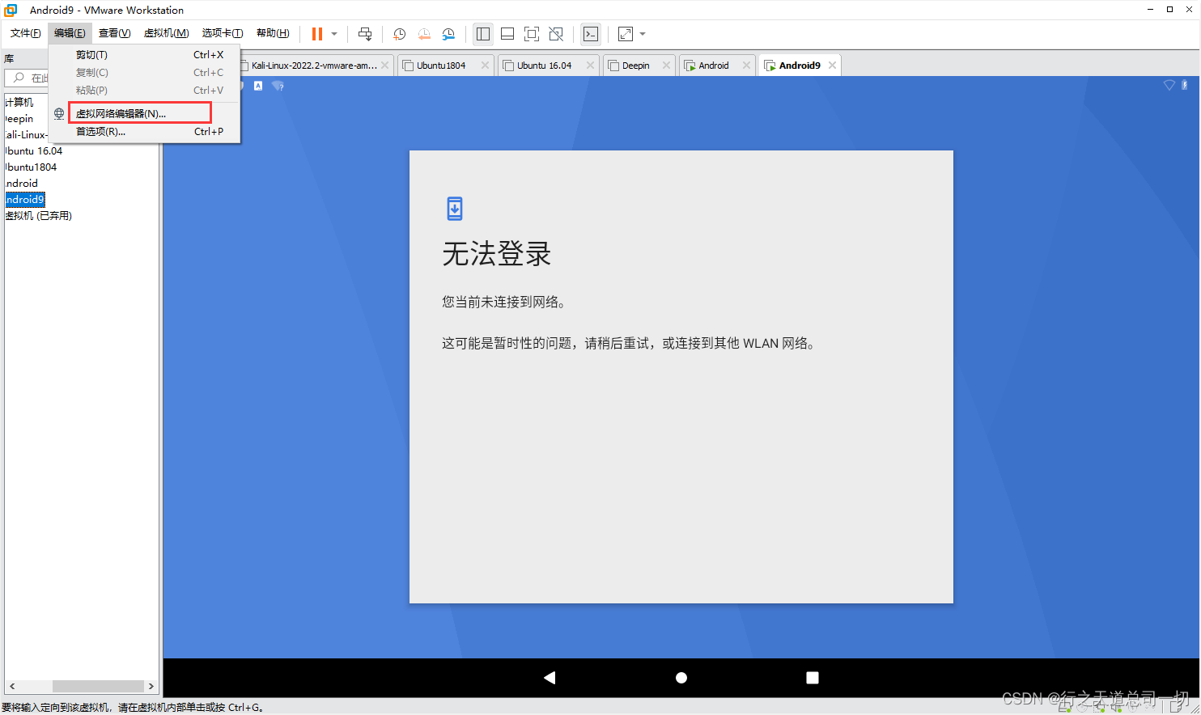Select 计算机 root in the library tree
Screen dimensions: 1201x715
tap(19, 103)
